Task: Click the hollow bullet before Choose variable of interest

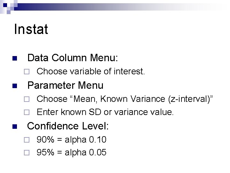Action: click(x=27, y=72)
